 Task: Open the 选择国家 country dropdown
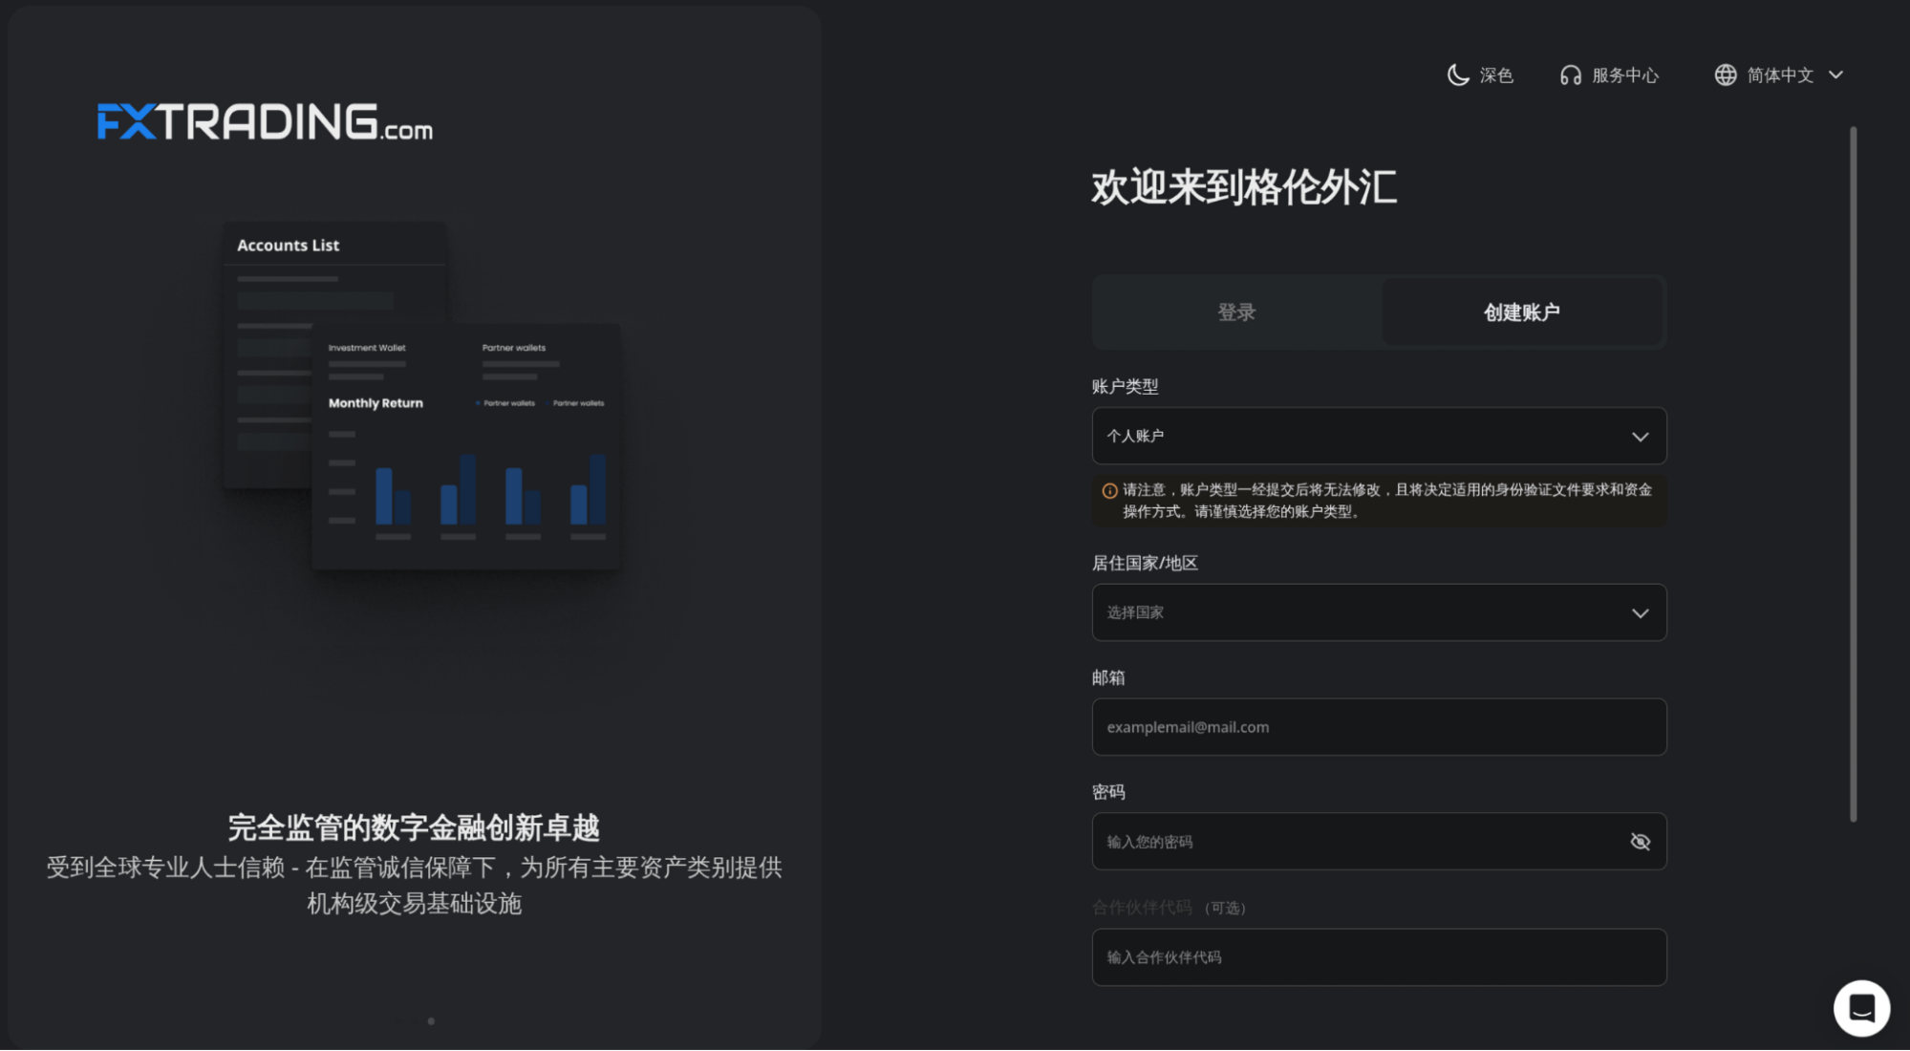pos(1379,612)
